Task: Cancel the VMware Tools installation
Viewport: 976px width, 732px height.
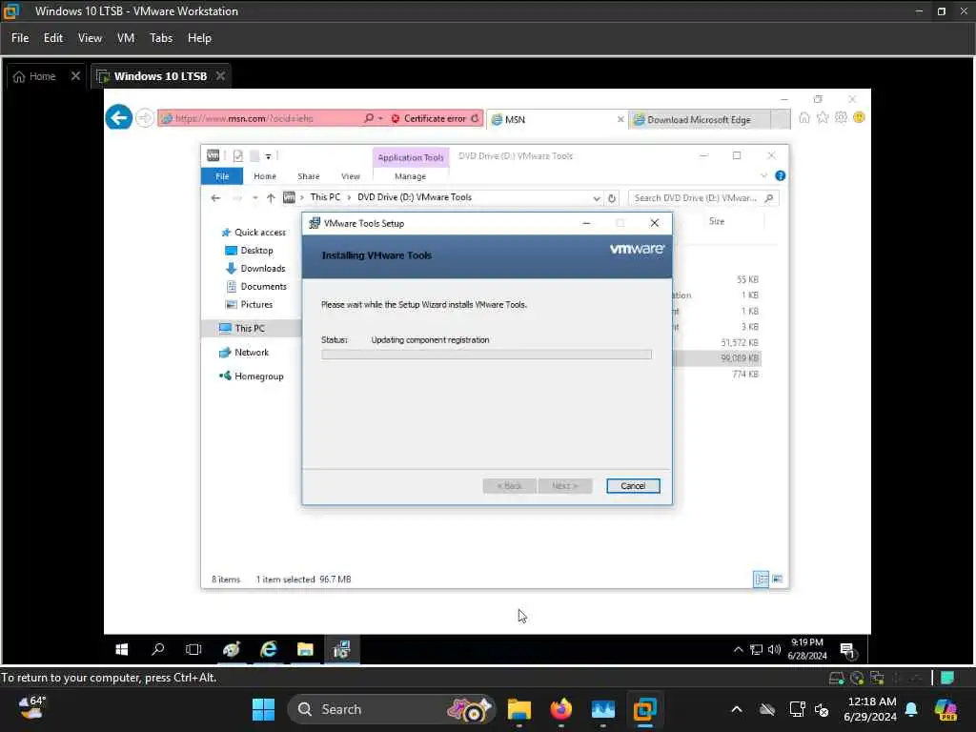Action: [x=633, y=485]
